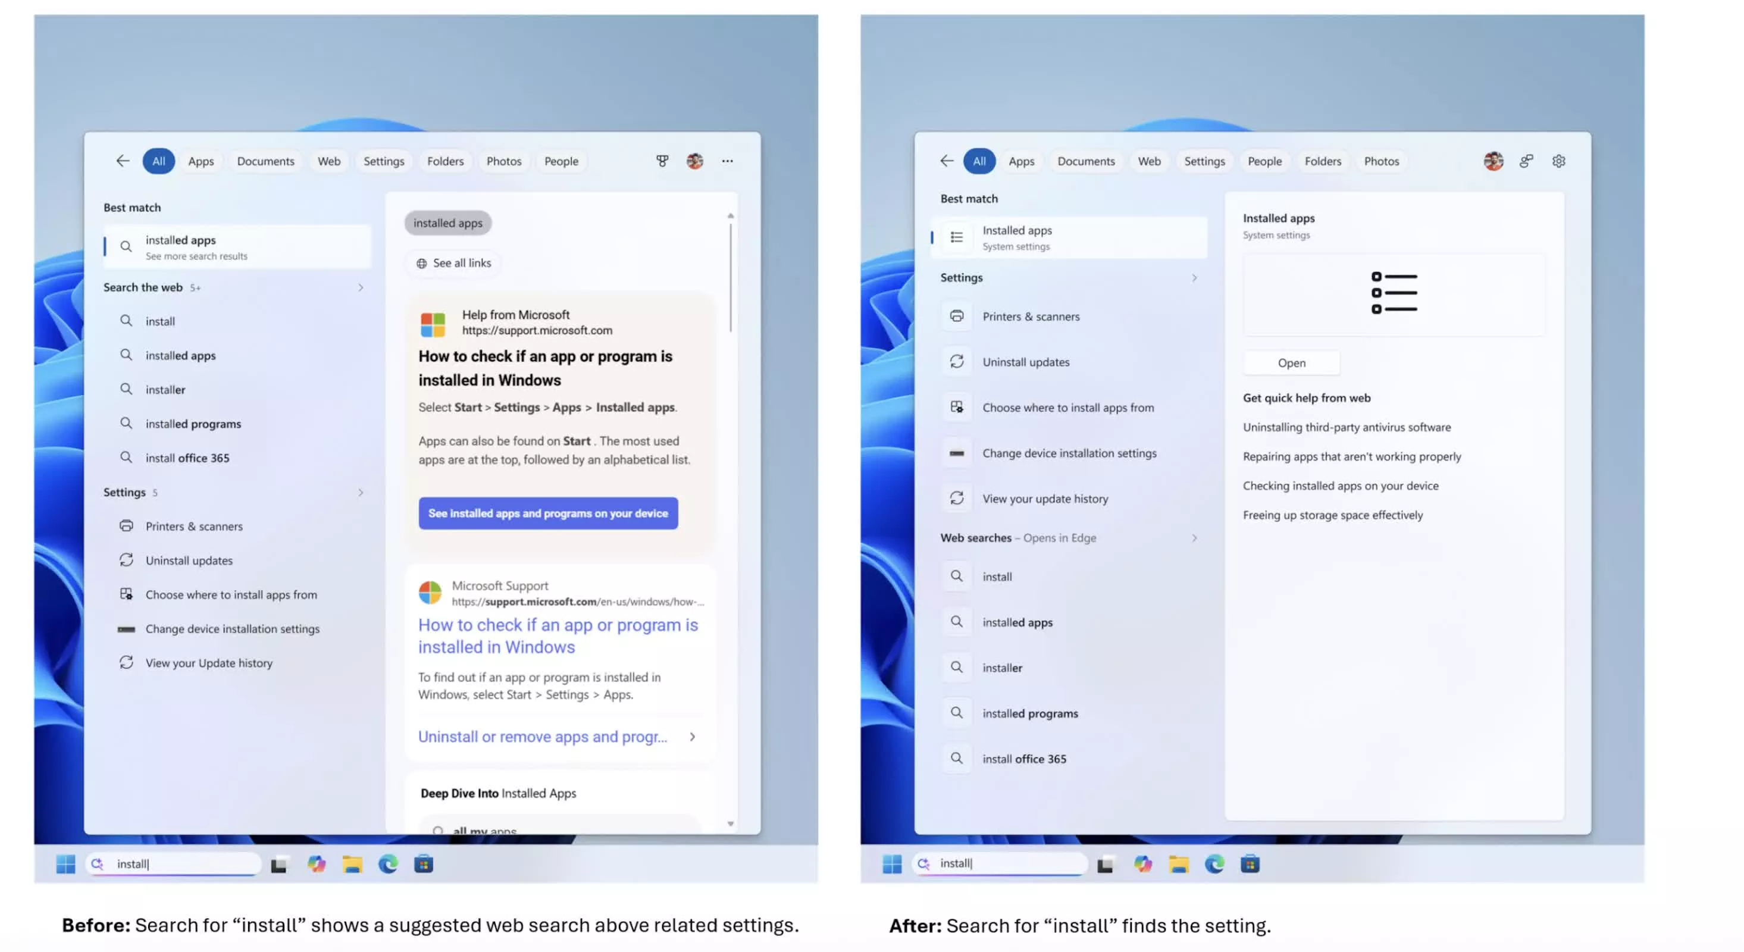Expand Search the web section in Before panel
This screenshot has height=952, width=1744.
click(361, 288)
